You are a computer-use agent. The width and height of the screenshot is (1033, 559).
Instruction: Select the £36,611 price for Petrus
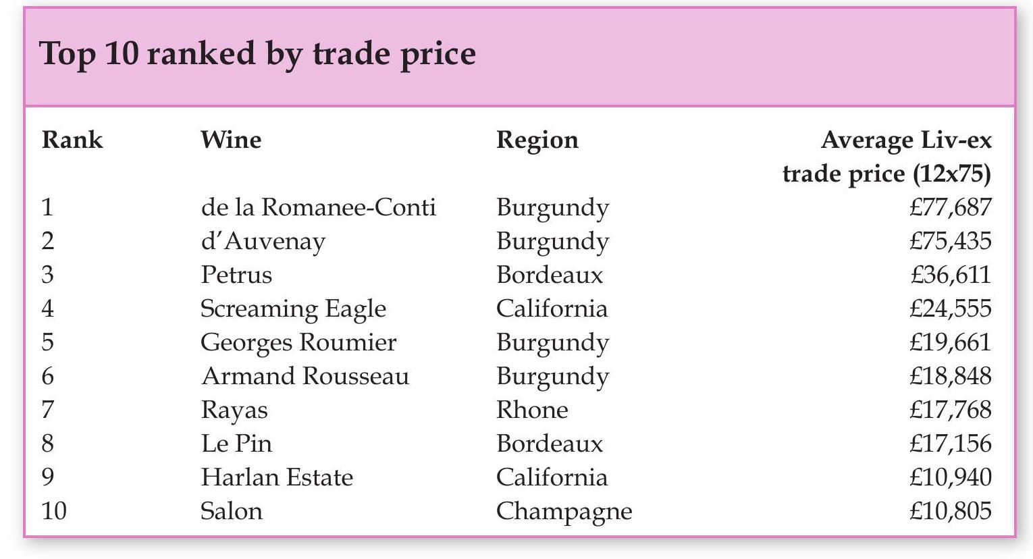tap(950, 275)
